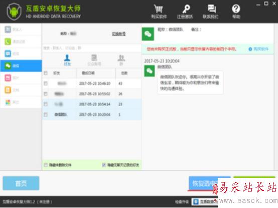The image size is (278, 208).
Task: Click the count cell showing 23
Action: tap(120, 104)
